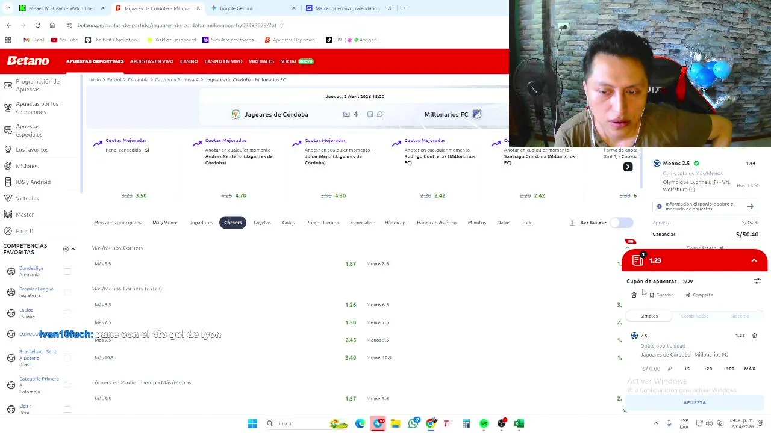Click the APUESTA button

(x=695, y=402)
